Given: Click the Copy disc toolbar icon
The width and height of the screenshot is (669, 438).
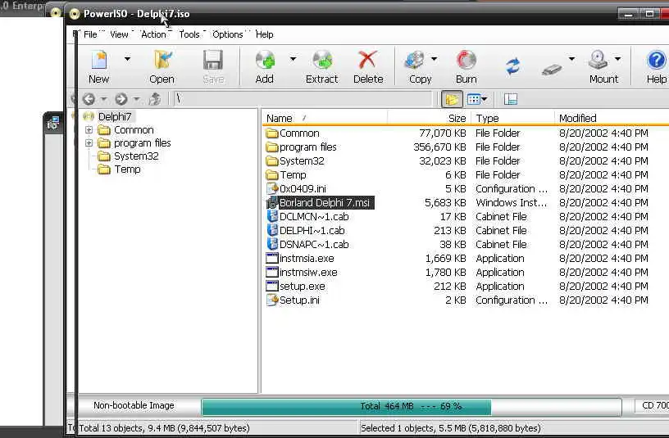Looking at the screenshot, I should point(415,60).
